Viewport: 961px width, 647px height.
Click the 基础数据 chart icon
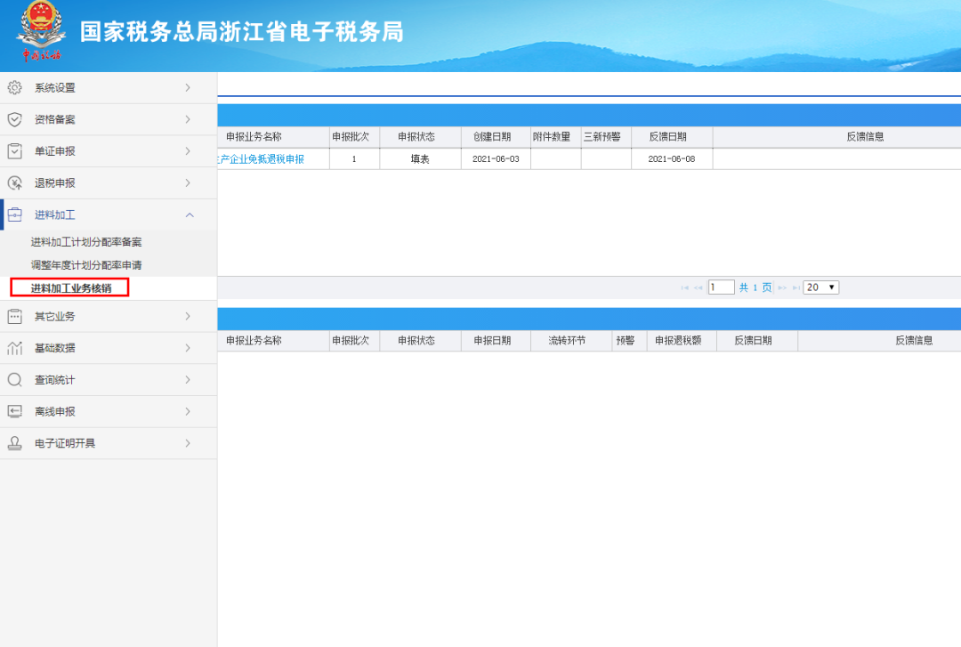[x=15, y=348]
